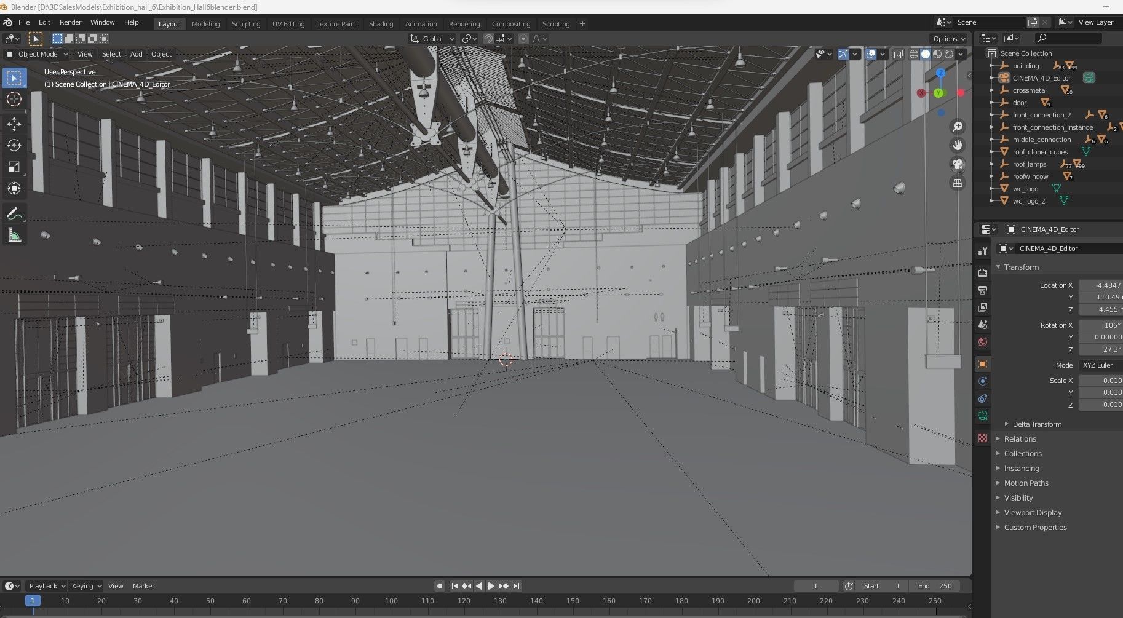Open the File menu
The width and height of the screenshot is (1123, 618).
(x=24, y=22)
